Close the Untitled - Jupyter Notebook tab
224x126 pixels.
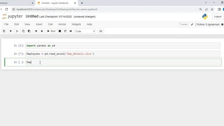75,3
